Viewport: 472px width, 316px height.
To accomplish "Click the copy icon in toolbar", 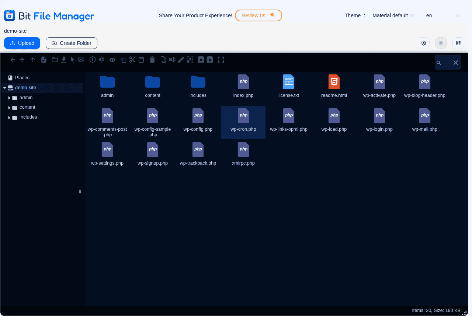I will (x=124, y=60).
